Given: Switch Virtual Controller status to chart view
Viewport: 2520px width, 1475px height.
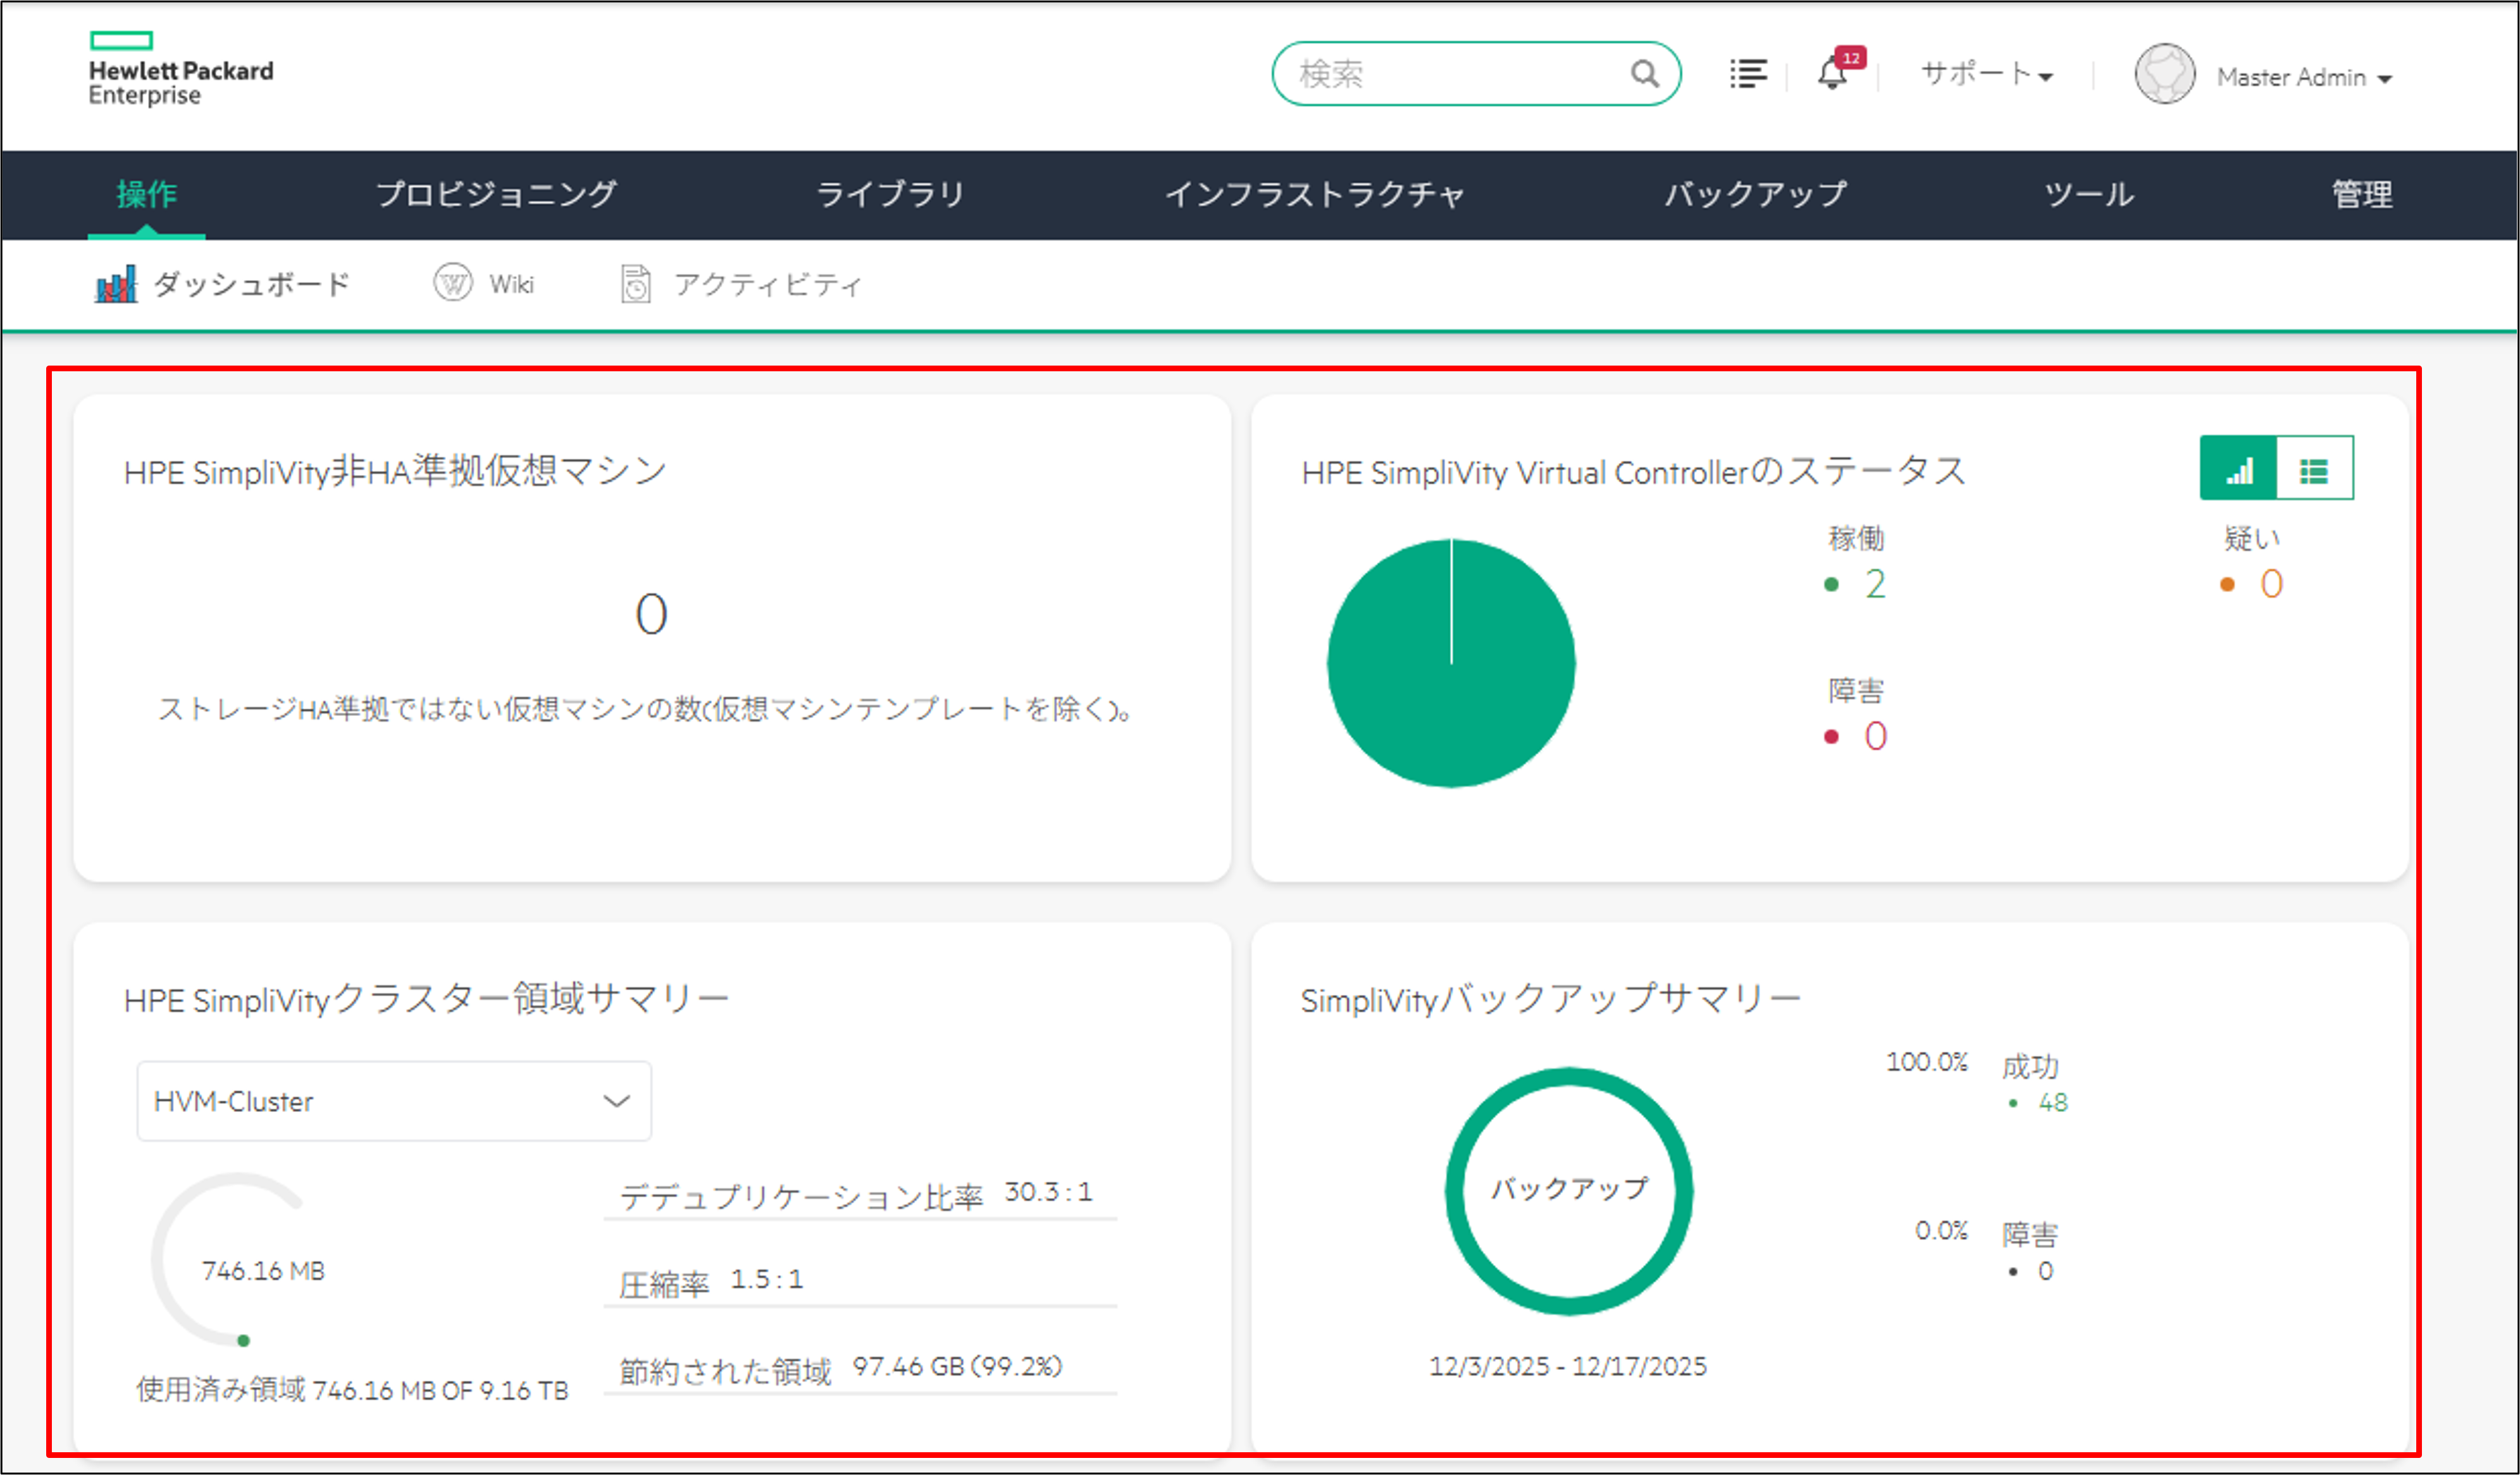Looking at the screenshot, I should pyautogui.click(x=2238, y=468).
